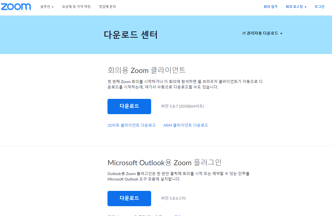332x216 pixels.
Task: Select version text 버전 5.8.6.170
Action: pyautogui.click(x=173, y=198)
